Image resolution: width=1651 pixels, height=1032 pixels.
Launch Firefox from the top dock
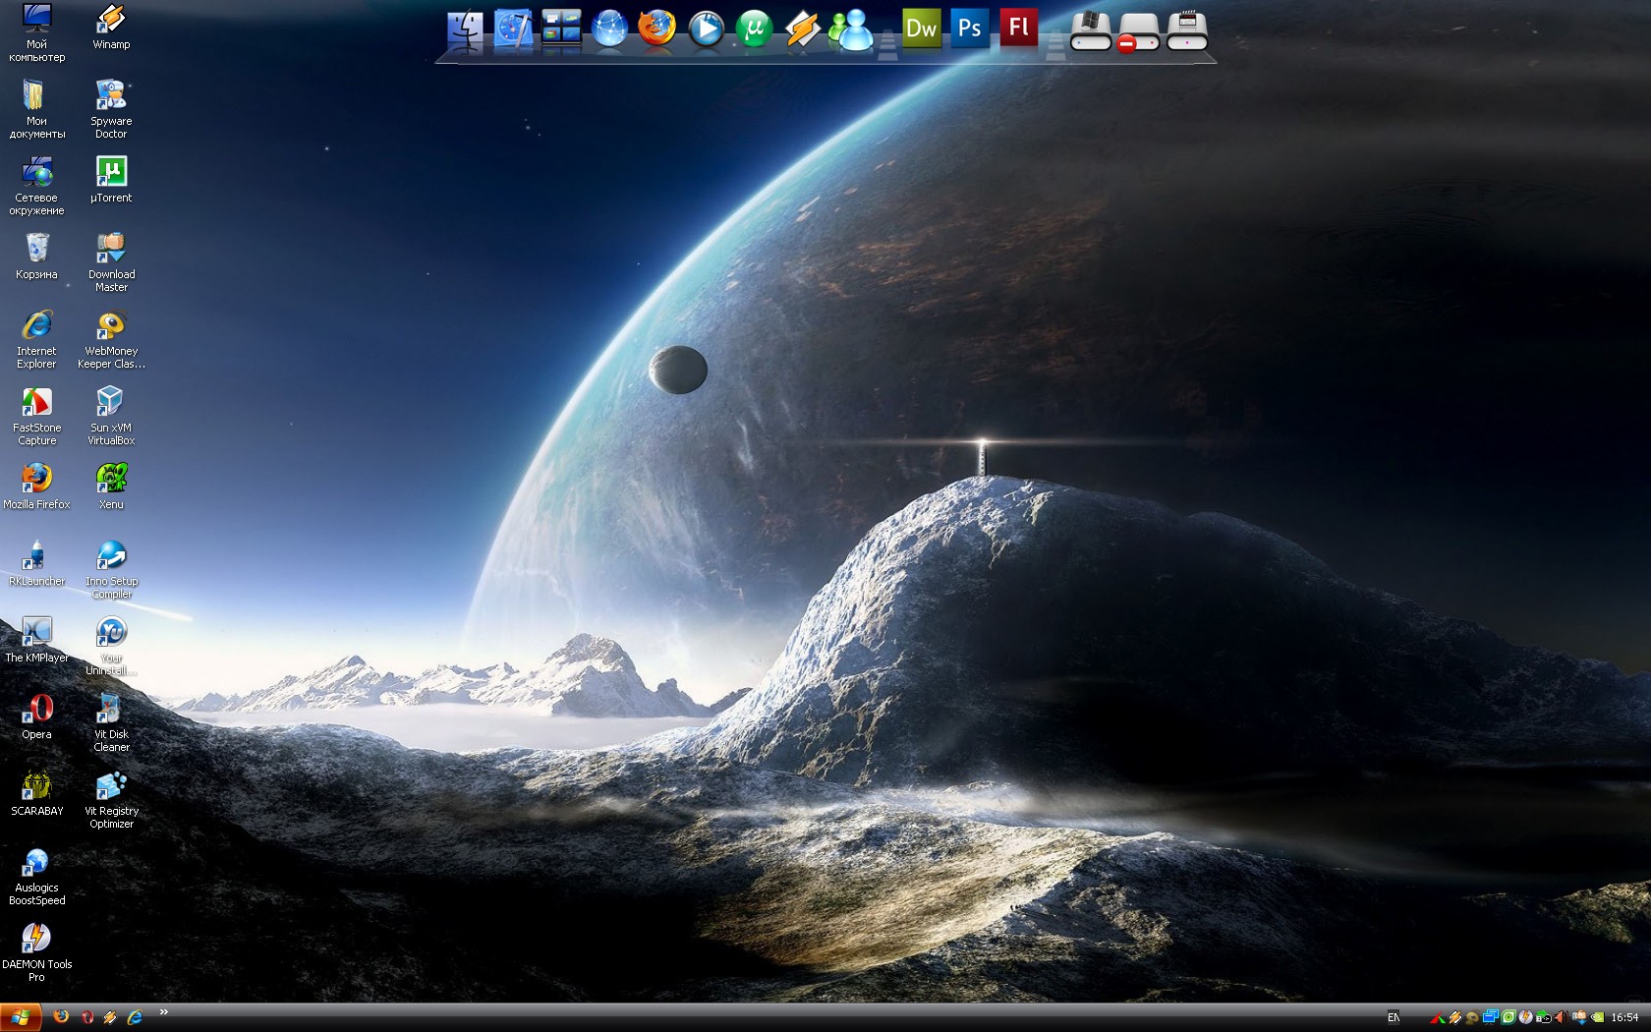click(x=656, y=29)
